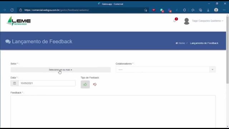Click the chat bubbles icon beside page title
The image size is (229, 129).
[x=8, y=42]
